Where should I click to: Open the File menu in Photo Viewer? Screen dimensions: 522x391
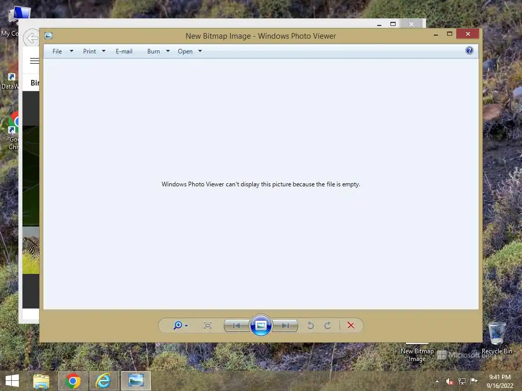(x=57, y=51)
